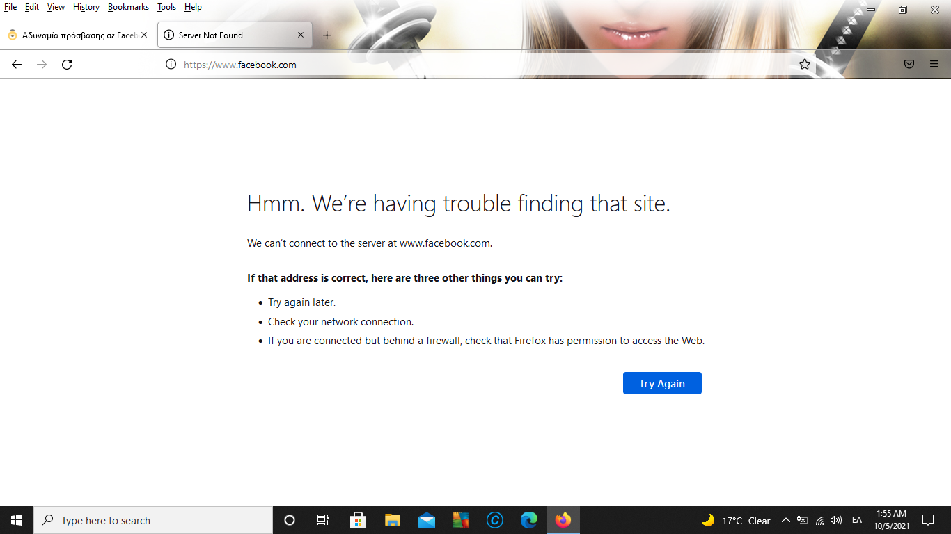This screenshot has height=534, width=951.
Task: Open File Explorer from taskbar
Action: click(393, 520)
